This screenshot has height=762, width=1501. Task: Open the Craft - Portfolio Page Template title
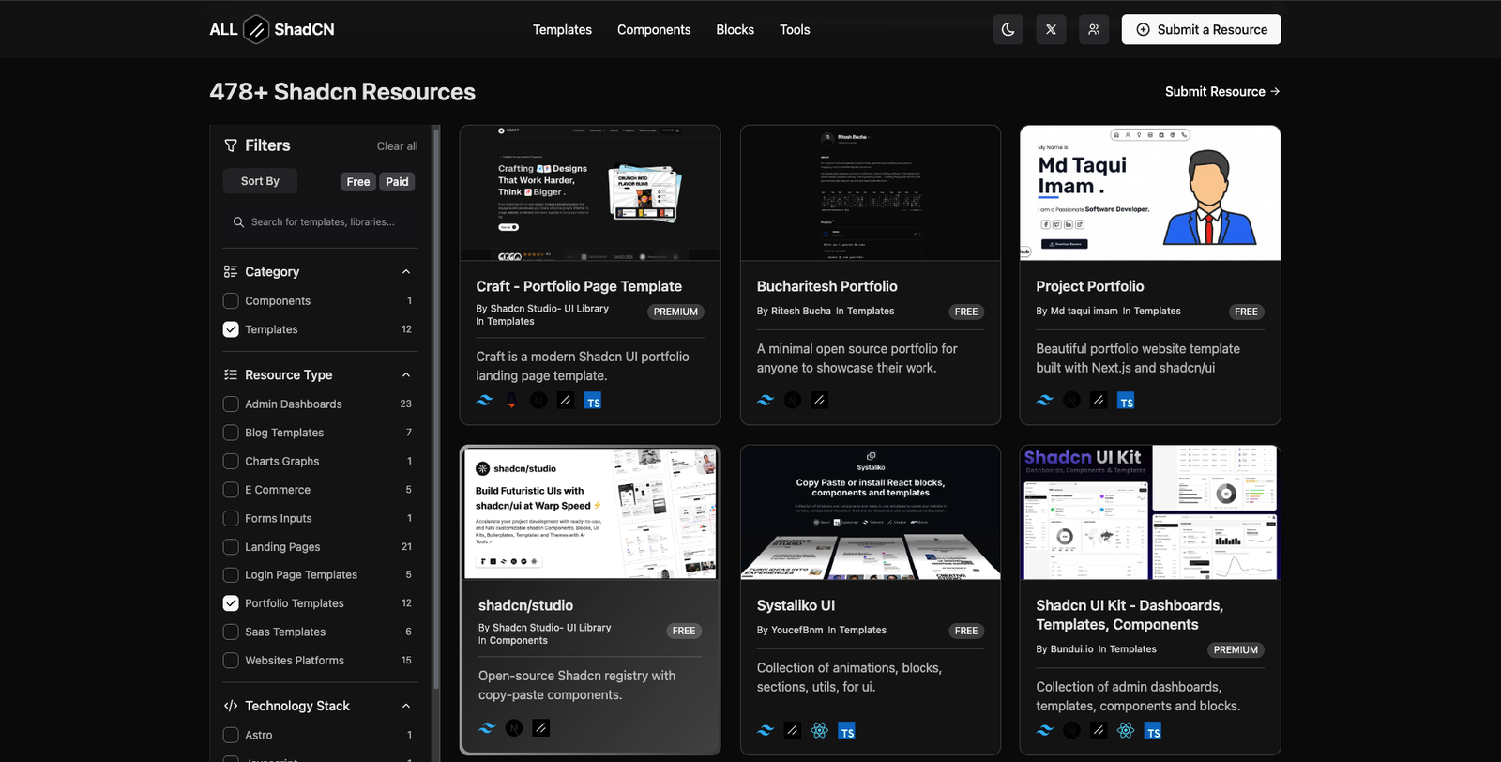pyautogui.click(x=579, y=286)
